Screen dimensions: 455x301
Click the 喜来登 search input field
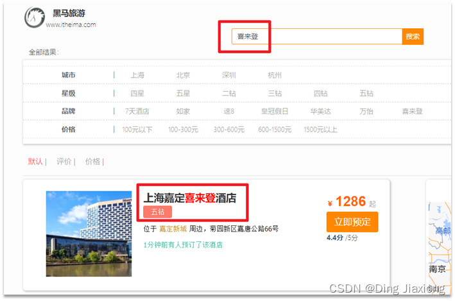click(x=317, y=37)
